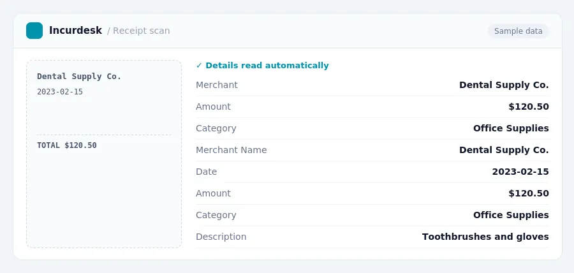This screenshot has width=574, height=273.
Task: Click the Merchant Name field label
Action: (x=232, y=150)
